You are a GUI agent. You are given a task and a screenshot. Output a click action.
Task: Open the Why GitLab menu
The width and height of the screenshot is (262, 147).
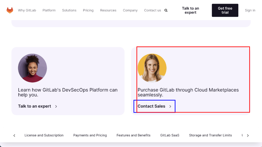point(27,10)
